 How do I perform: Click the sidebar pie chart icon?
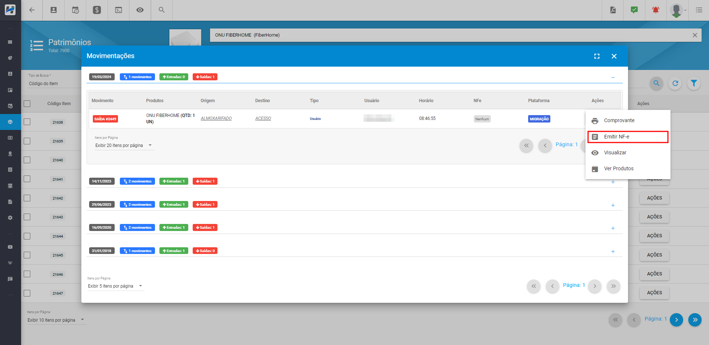(x=10, y=58)
